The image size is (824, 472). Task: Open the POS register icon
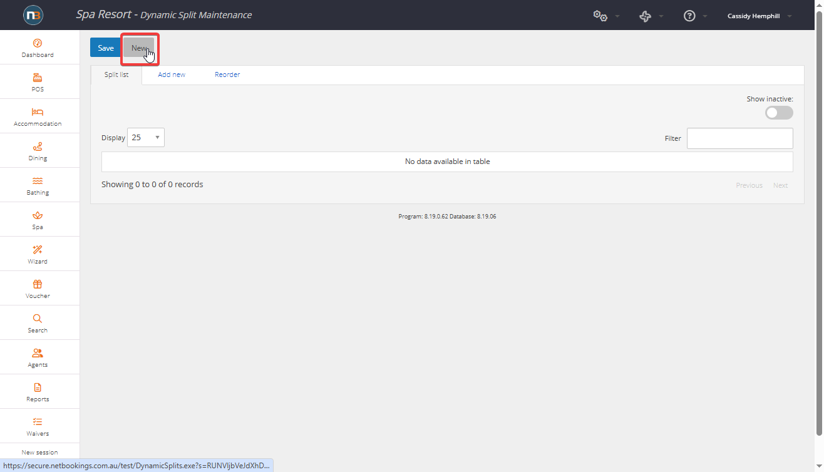click(38, 78)
